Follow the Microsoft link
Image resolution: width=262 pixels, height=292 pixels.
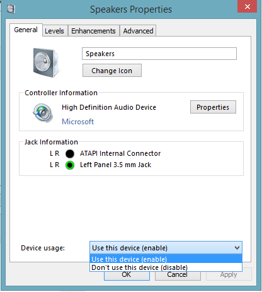click(78, 122)
